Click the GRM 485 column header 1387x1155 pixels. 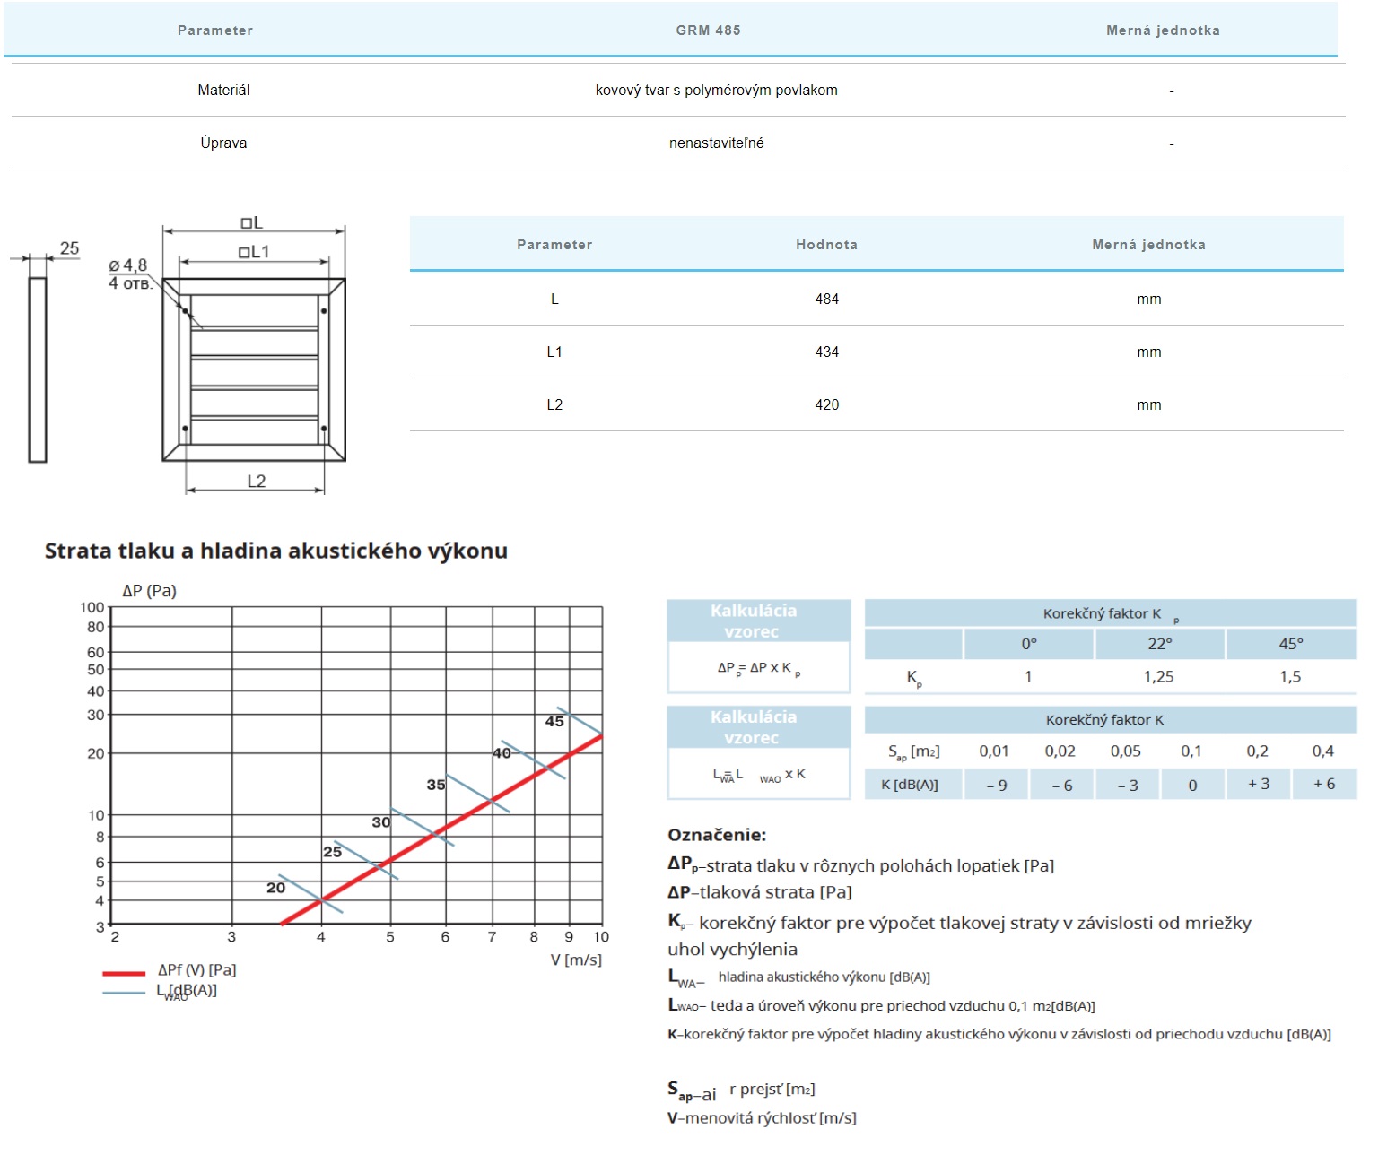tap(708, 30)
